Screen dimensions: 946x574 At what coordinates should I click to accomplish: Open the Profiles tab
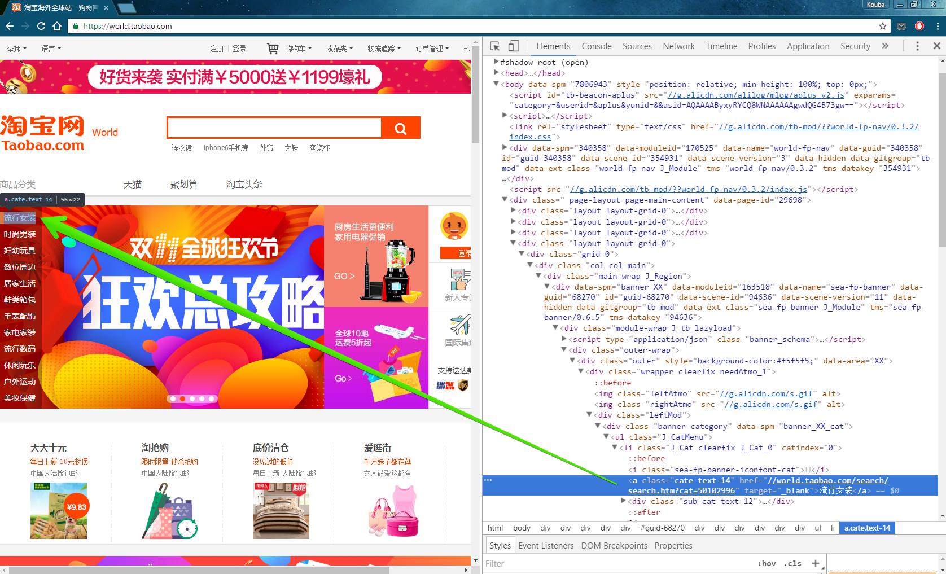[762, 46]
